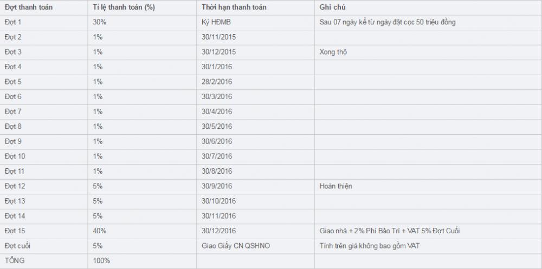Select the 30/11/2015 date cell
This screenshot has height=269, width=542.
coord(218,37)
